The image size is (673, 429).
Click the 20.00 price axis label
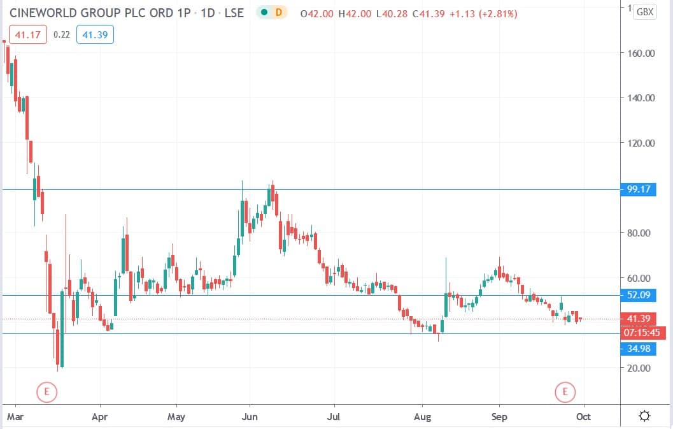click(641, 368)
